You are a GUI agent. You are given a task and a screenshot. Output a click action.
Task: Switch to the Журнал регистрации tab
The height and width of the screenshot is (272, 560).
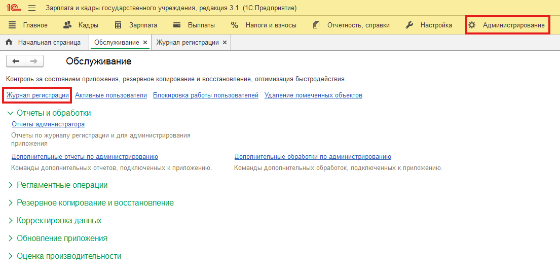point(188,43)
